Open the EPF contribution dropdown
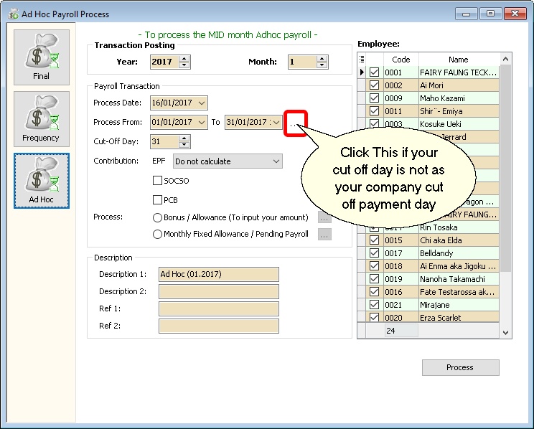 pyautogui.click(x=276, y=161)
